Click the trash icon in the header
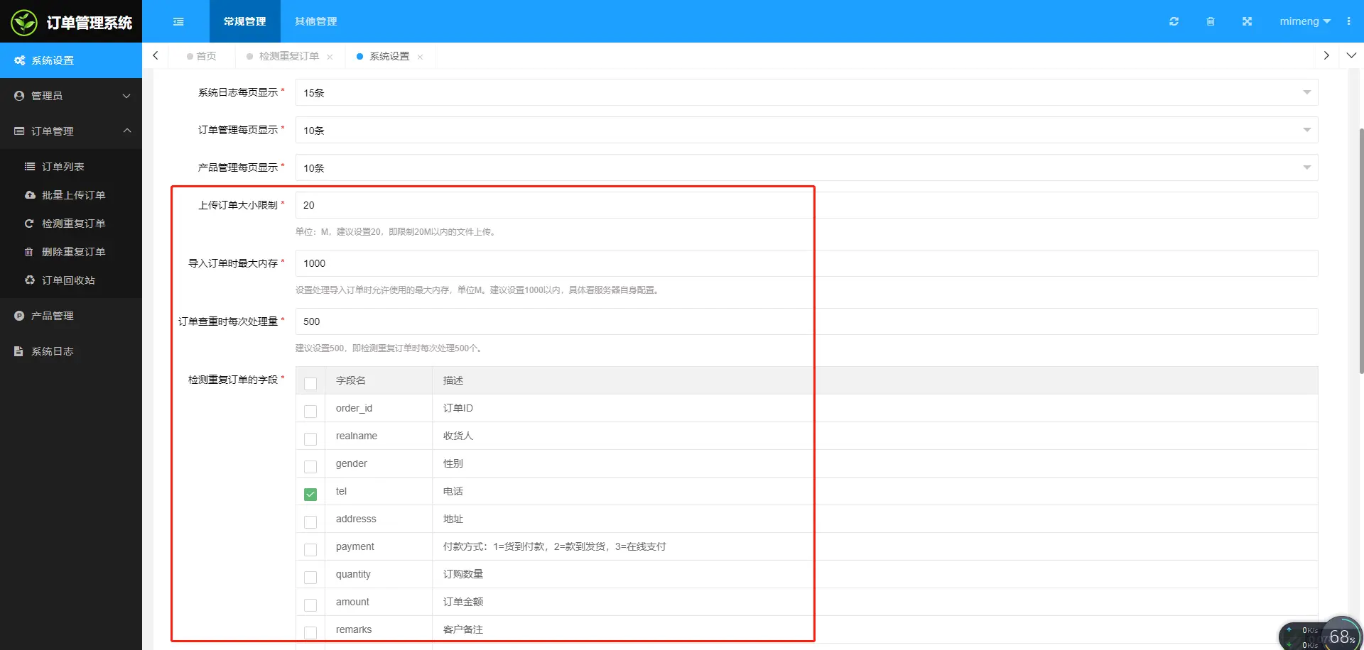The height and width of the screenshot is (650, 1364). 1211,21
